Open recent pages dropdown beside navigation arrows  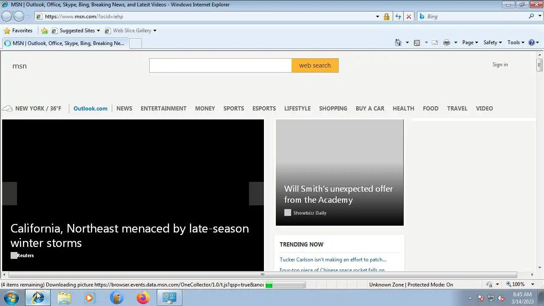28,17
